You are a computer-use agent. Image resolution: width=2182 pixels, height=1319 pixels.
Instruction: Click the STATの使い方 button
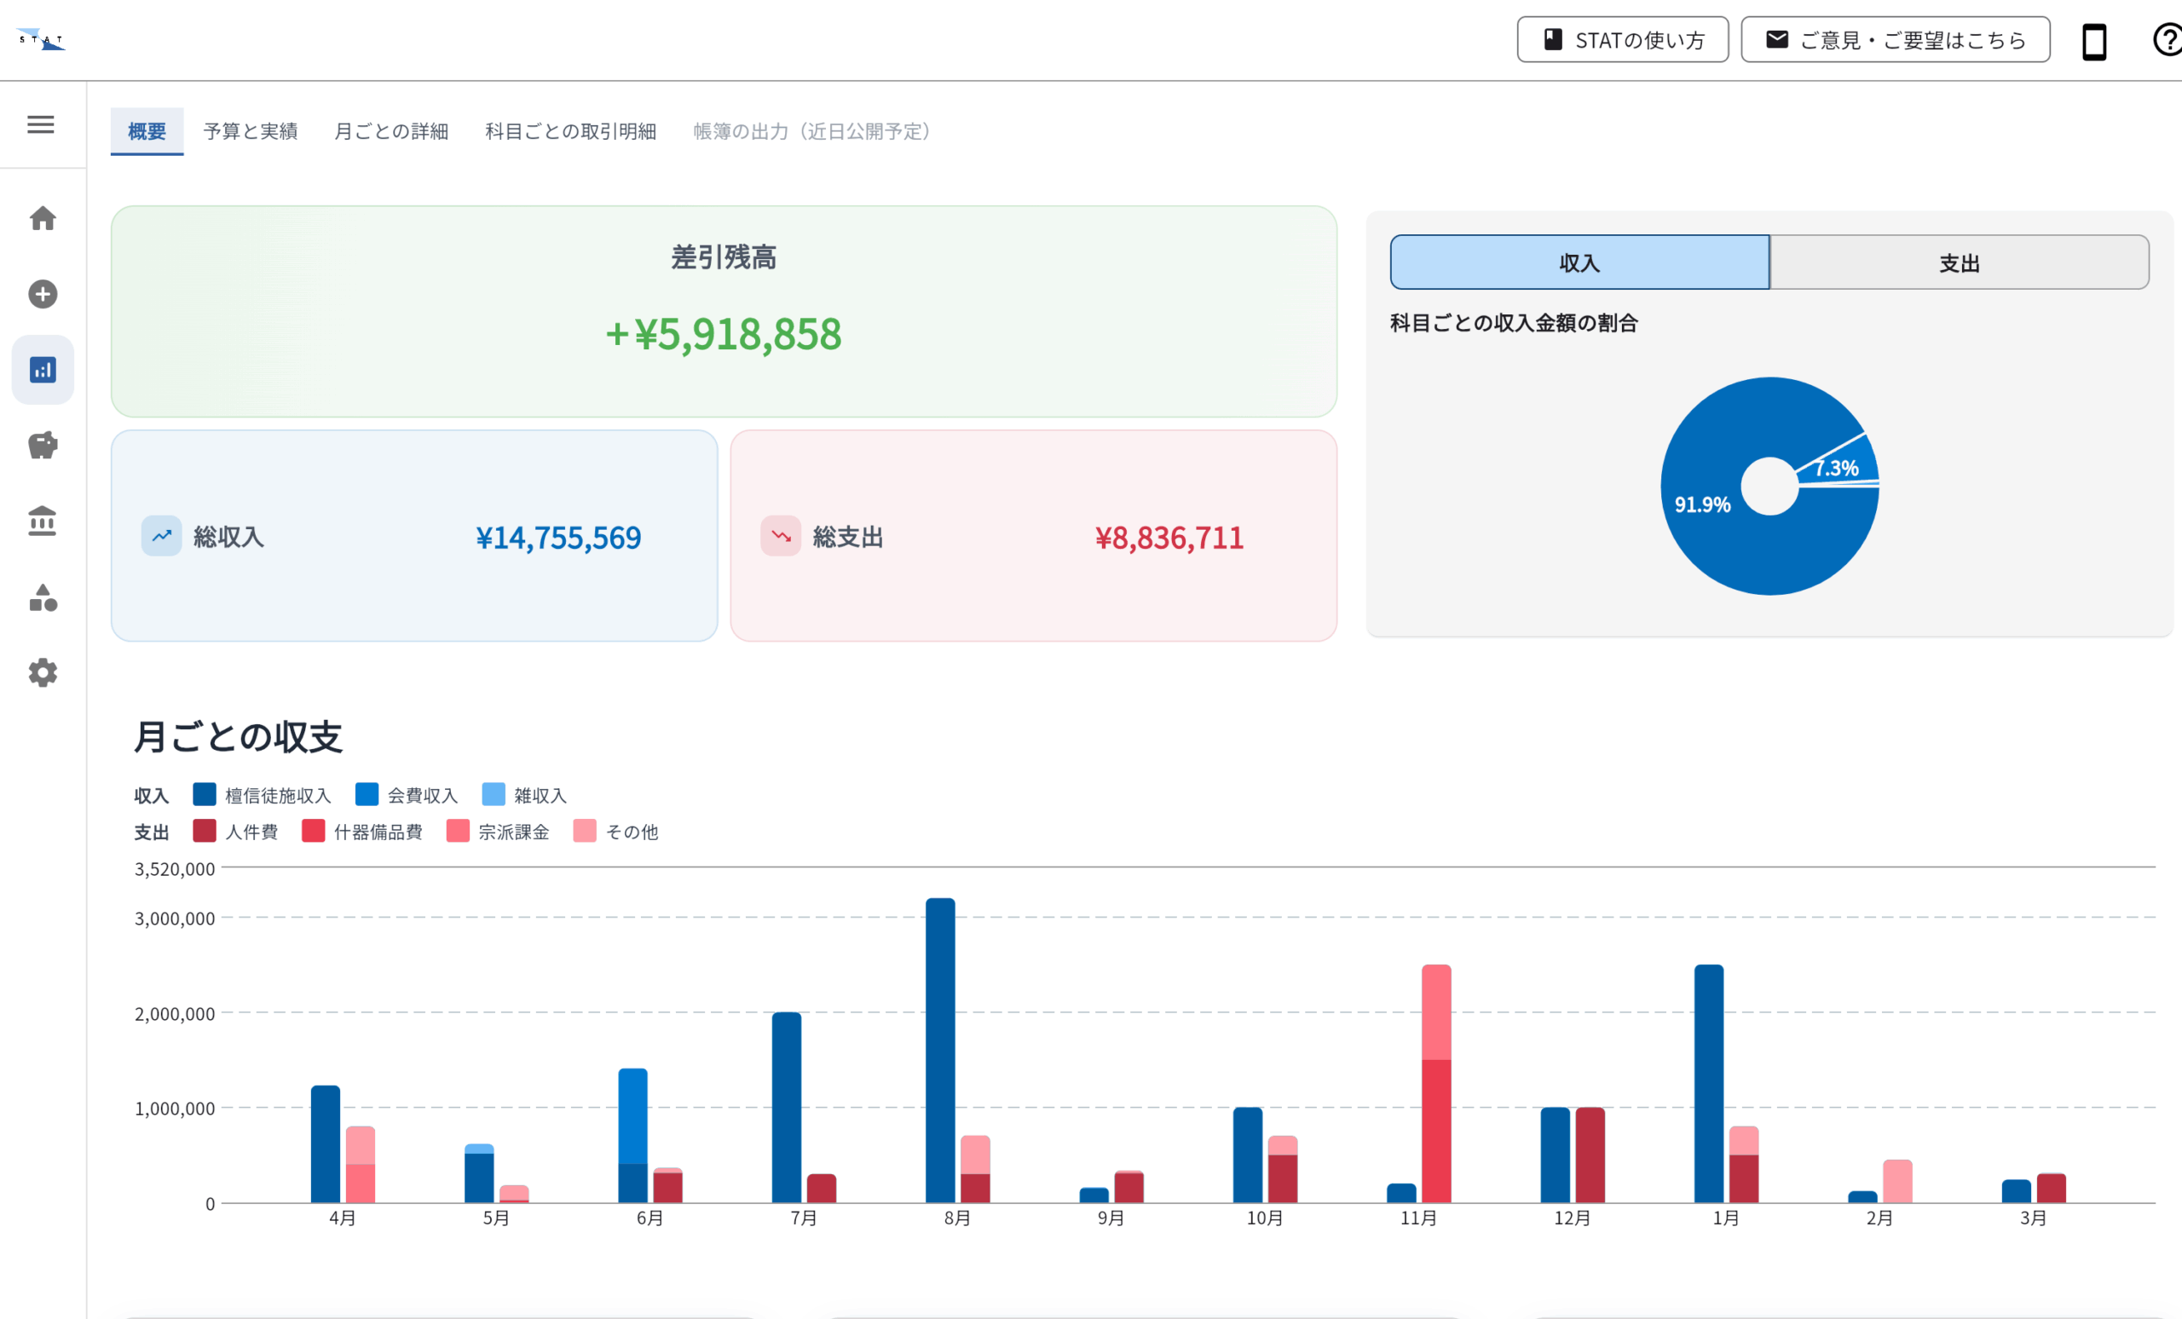pyautogui.click(x=1622, y=41)
